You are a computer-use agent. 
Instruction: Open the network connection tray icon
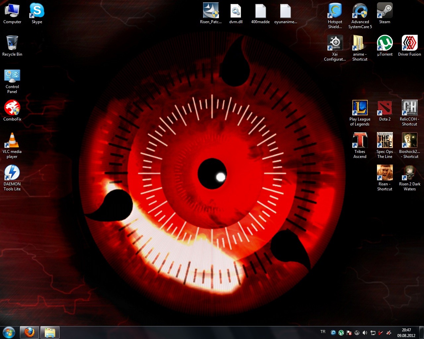point(373,333)
